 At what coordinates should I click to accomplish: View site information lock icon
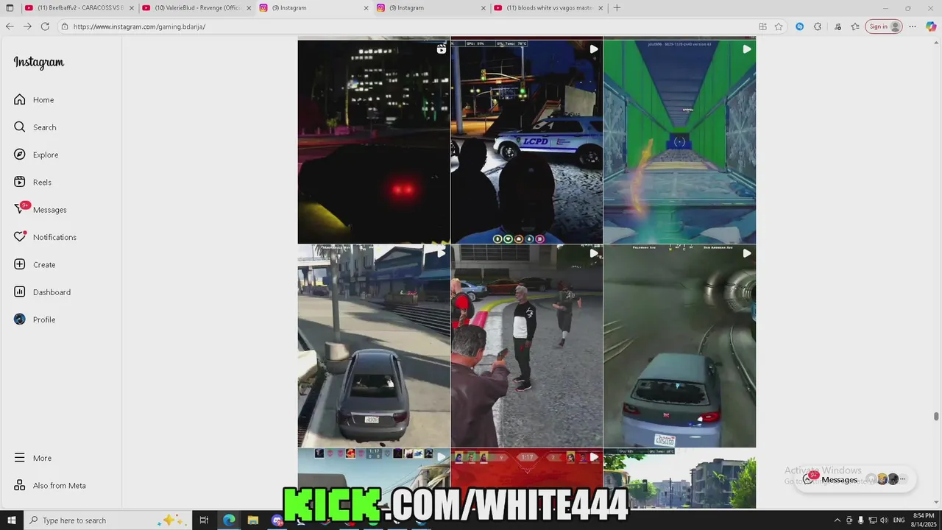[65, 26]
